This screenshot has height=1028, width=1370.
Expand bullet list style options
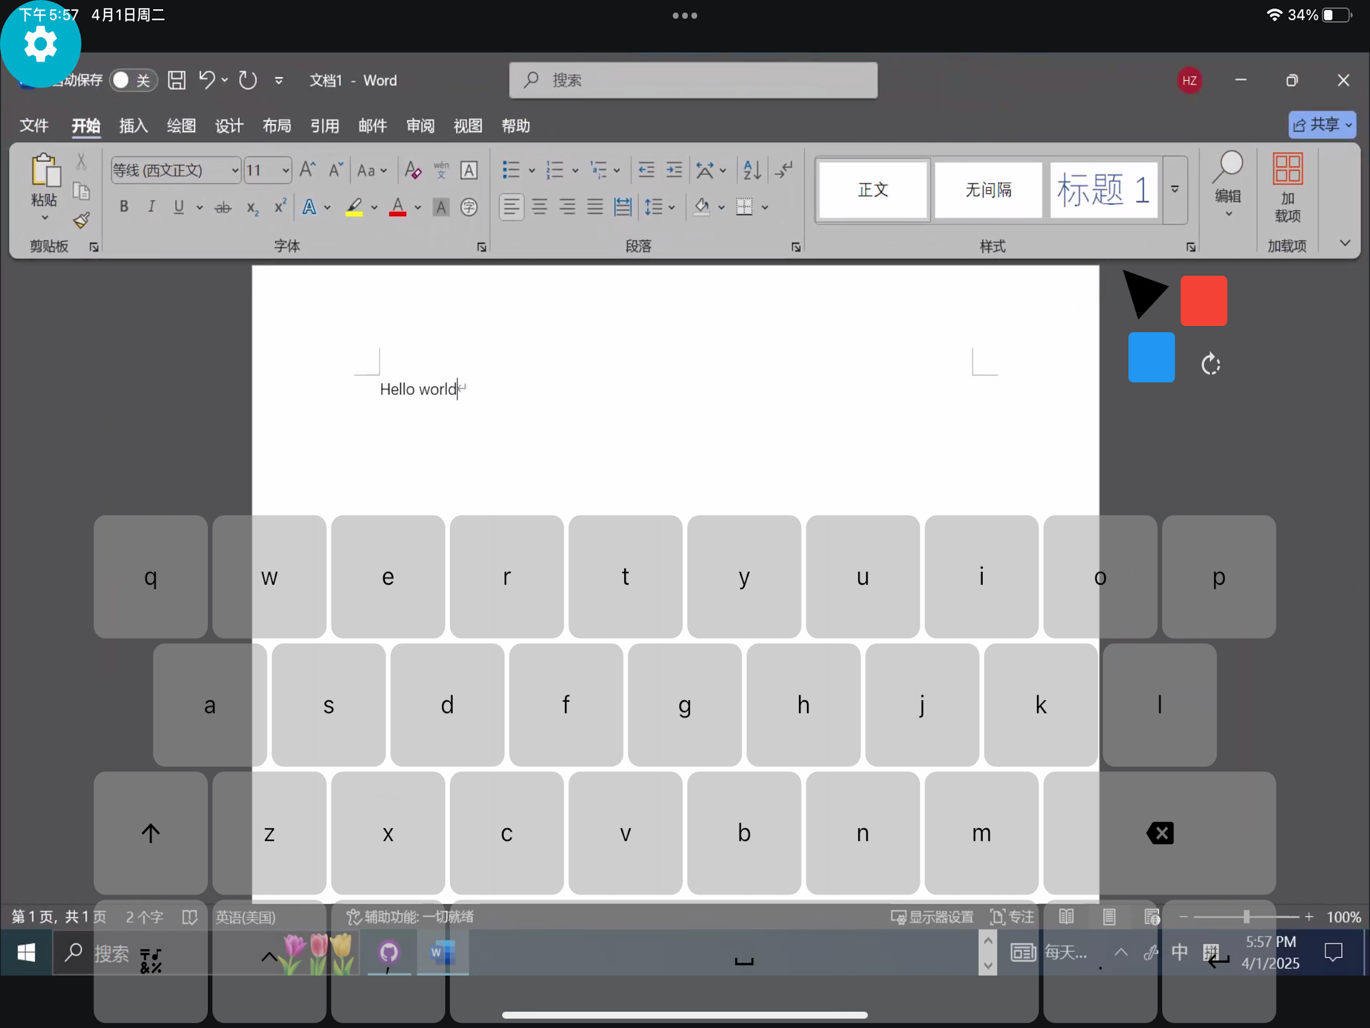pos(531,170)
